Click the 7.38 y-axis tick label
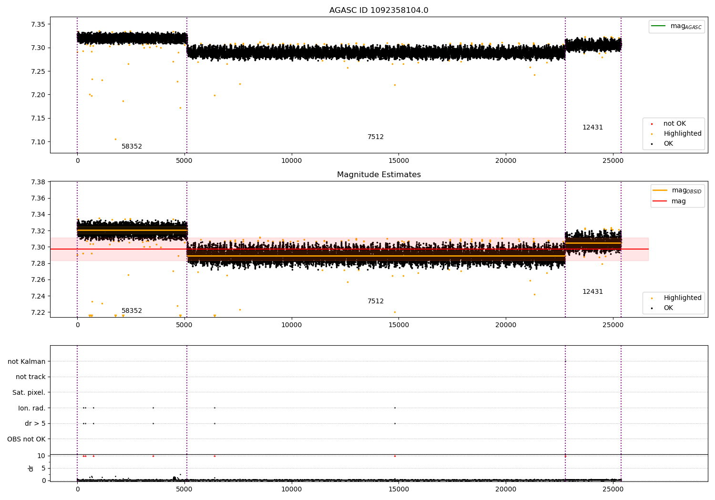 pos(38,182)
